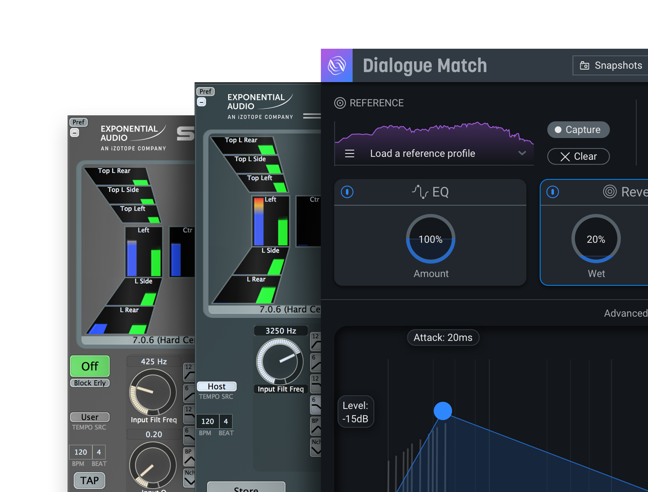The image size is (648, 492).
Task: Open Pref in the left Exponential Audio window
Action: click(79, 122)
